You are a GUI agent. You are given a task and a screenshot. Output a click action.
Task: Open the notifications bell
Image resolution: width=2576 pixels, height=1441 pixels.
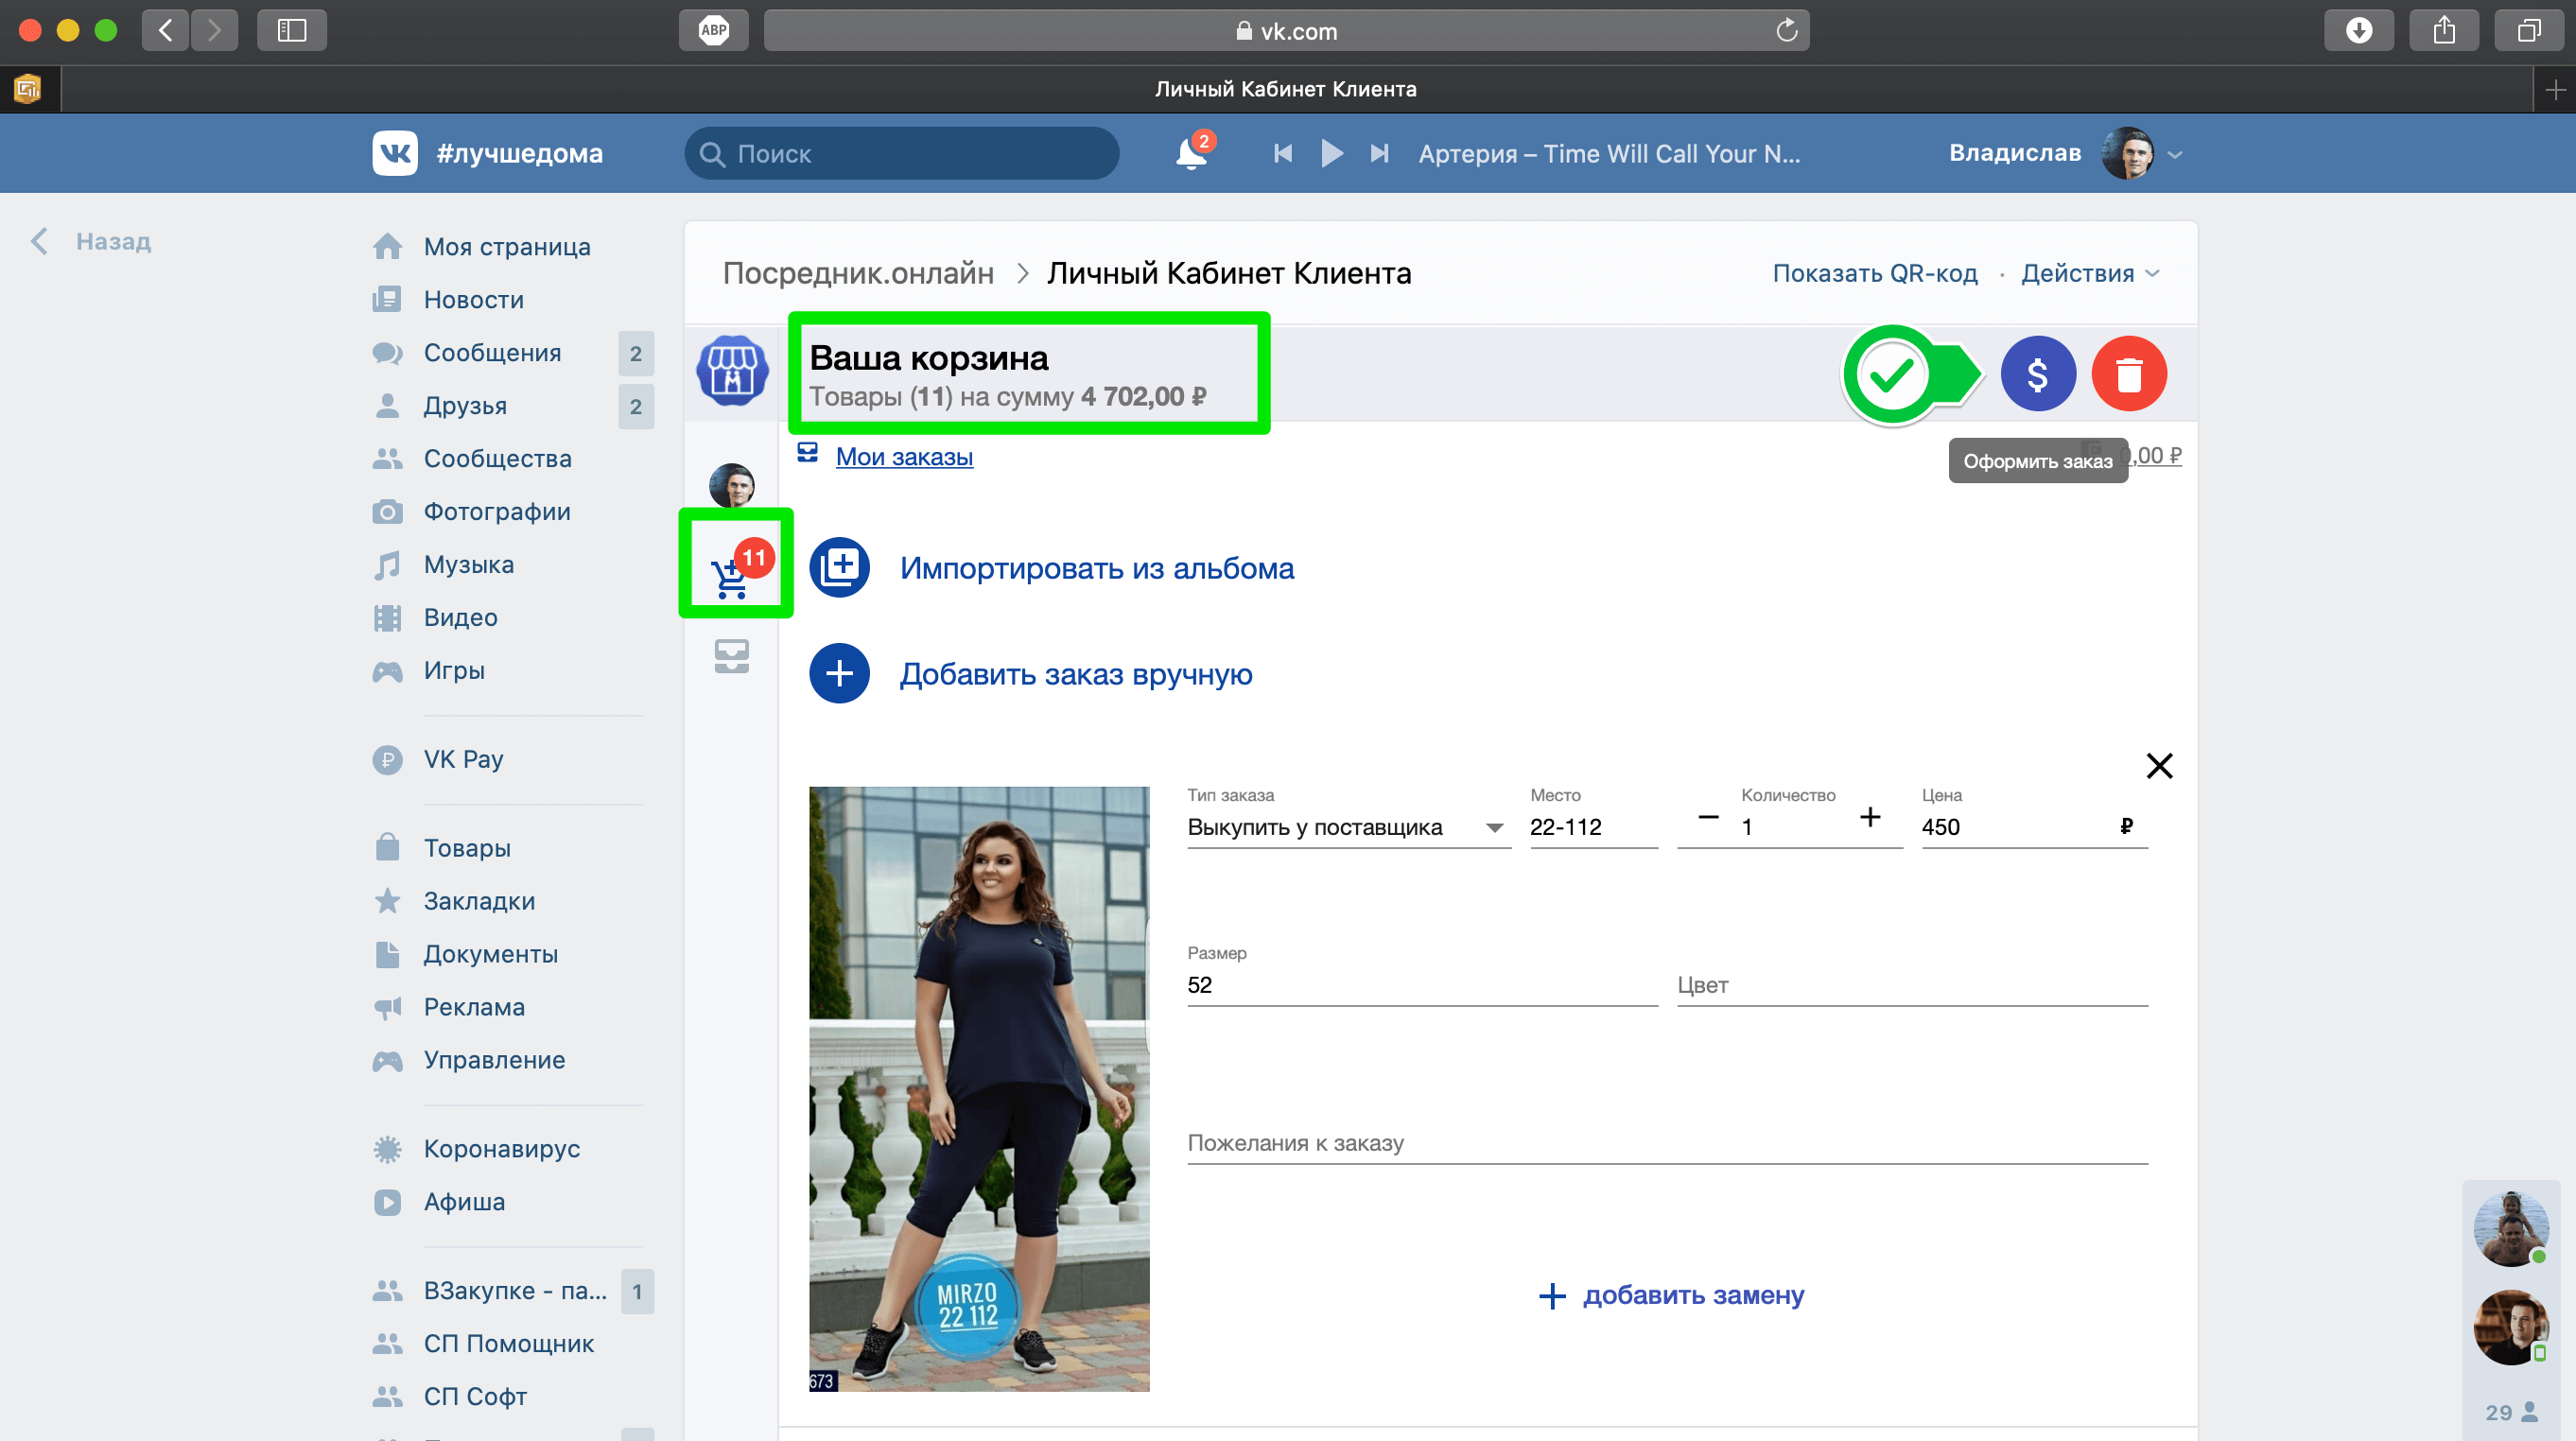point(1189,154)
